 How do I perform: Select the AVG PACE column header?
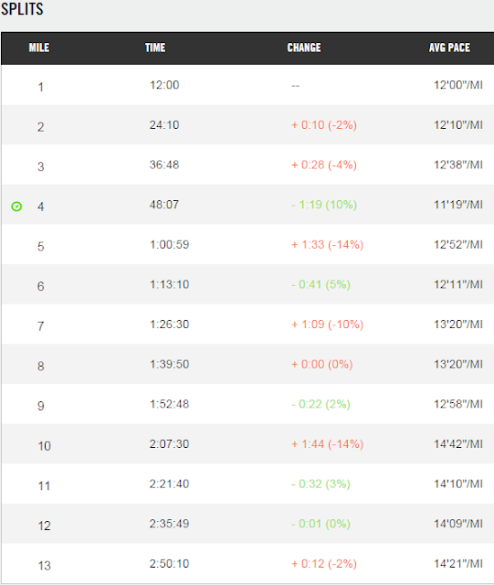click(x=449, y=48)
